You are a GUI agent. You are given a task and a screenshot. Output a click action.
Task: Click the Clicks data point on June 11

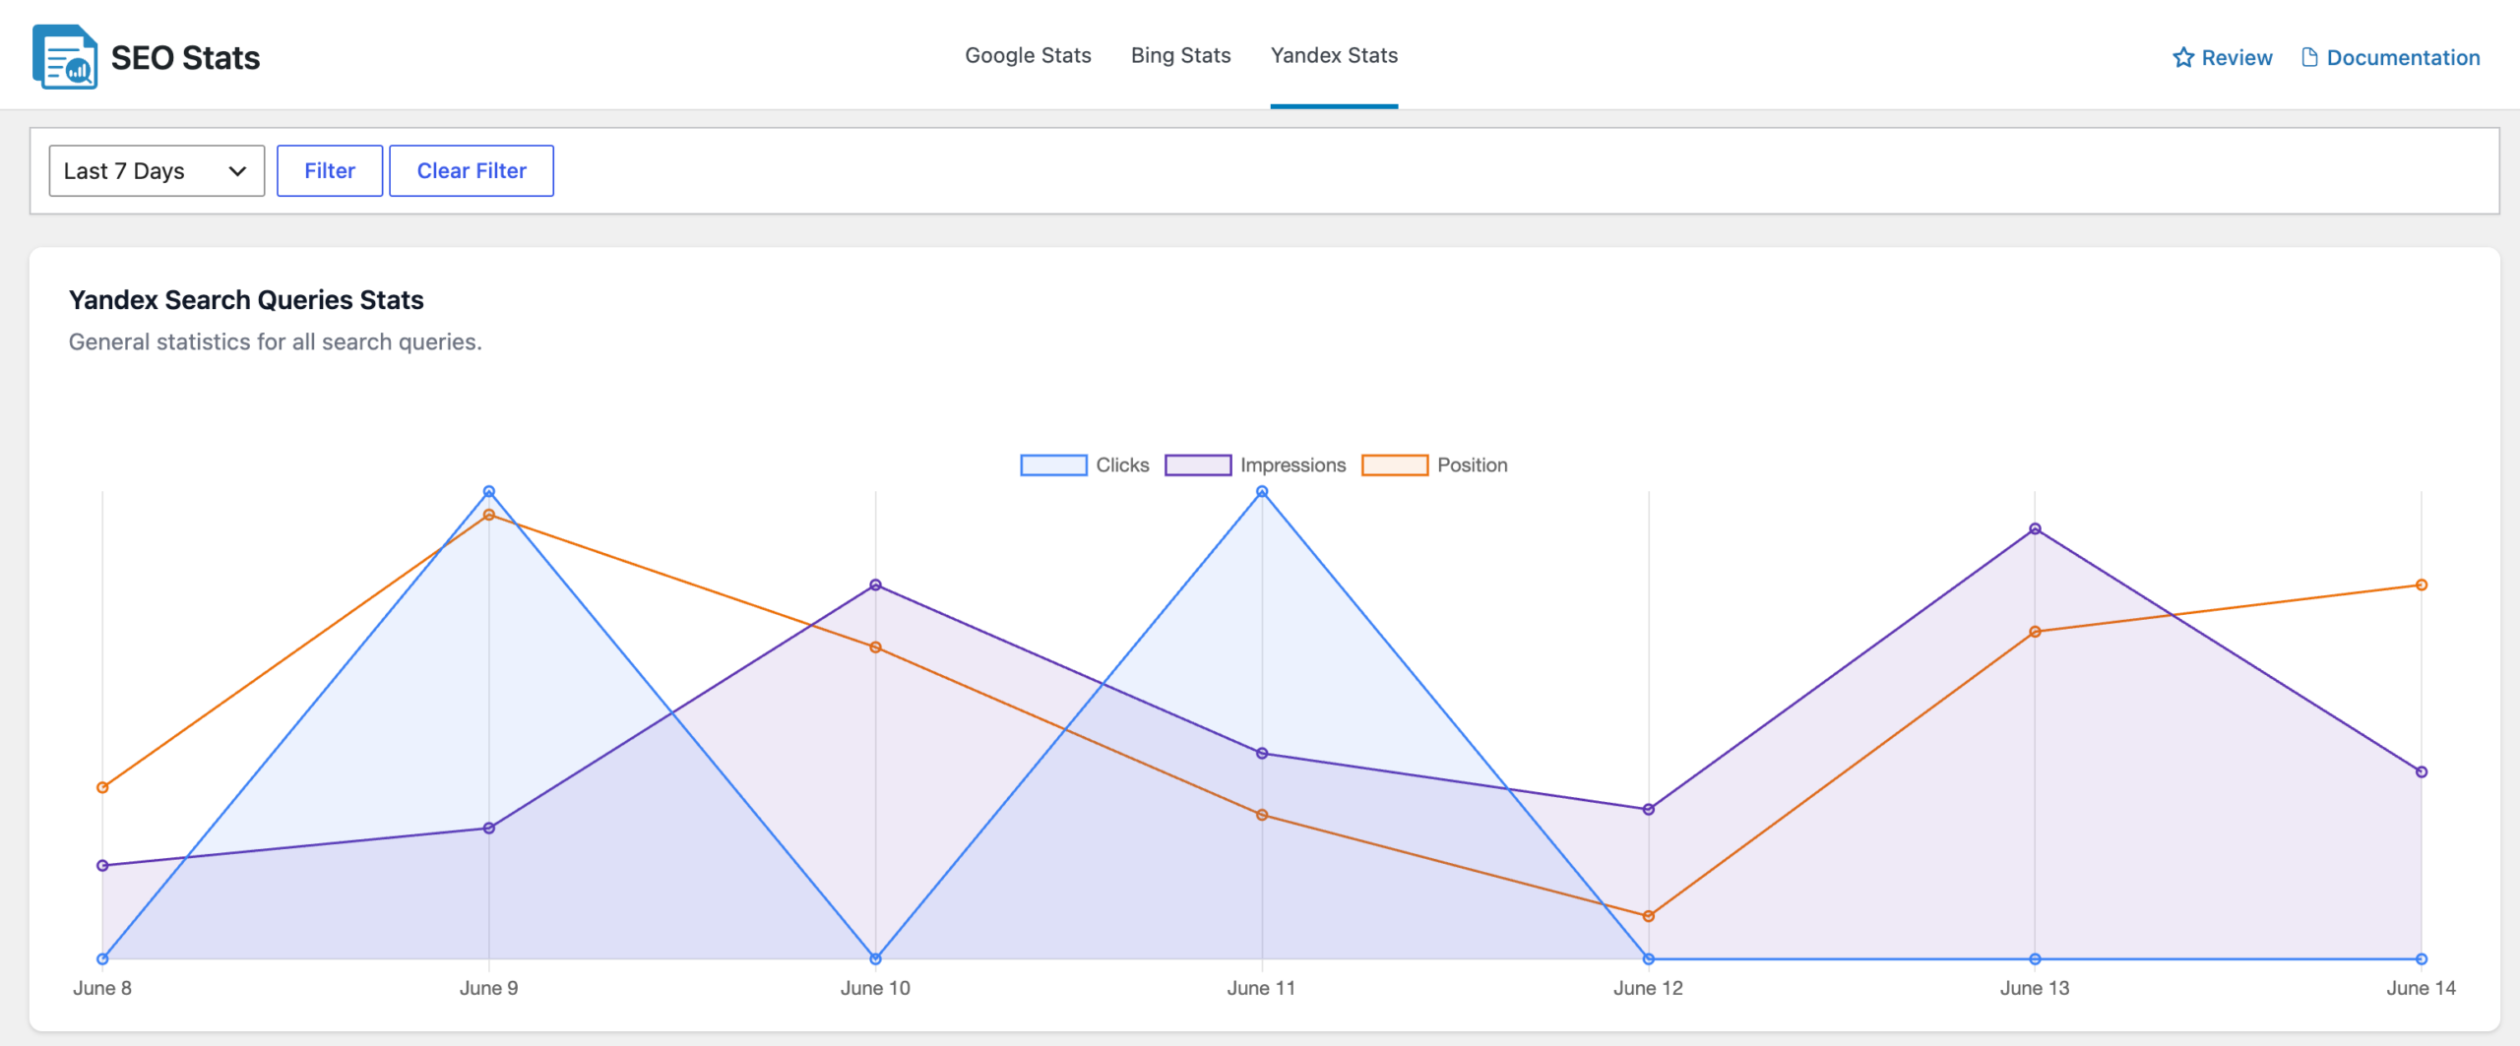click(1262, 491)
